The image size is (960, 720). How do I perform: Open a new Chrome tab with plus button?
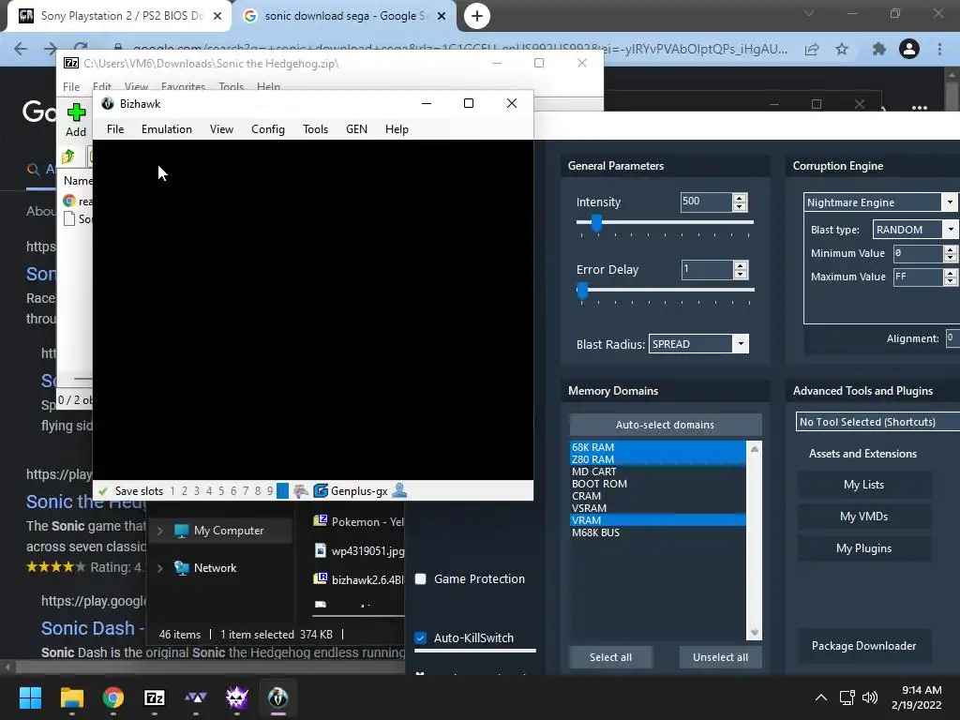[x=477, y=16]
